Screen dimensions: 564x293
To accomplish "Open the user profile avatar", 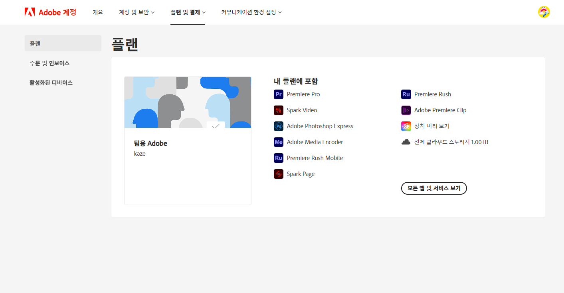I will point(544,12).
